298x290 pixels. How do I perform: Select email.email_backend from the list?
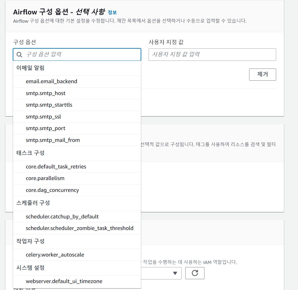pos(51,81)
